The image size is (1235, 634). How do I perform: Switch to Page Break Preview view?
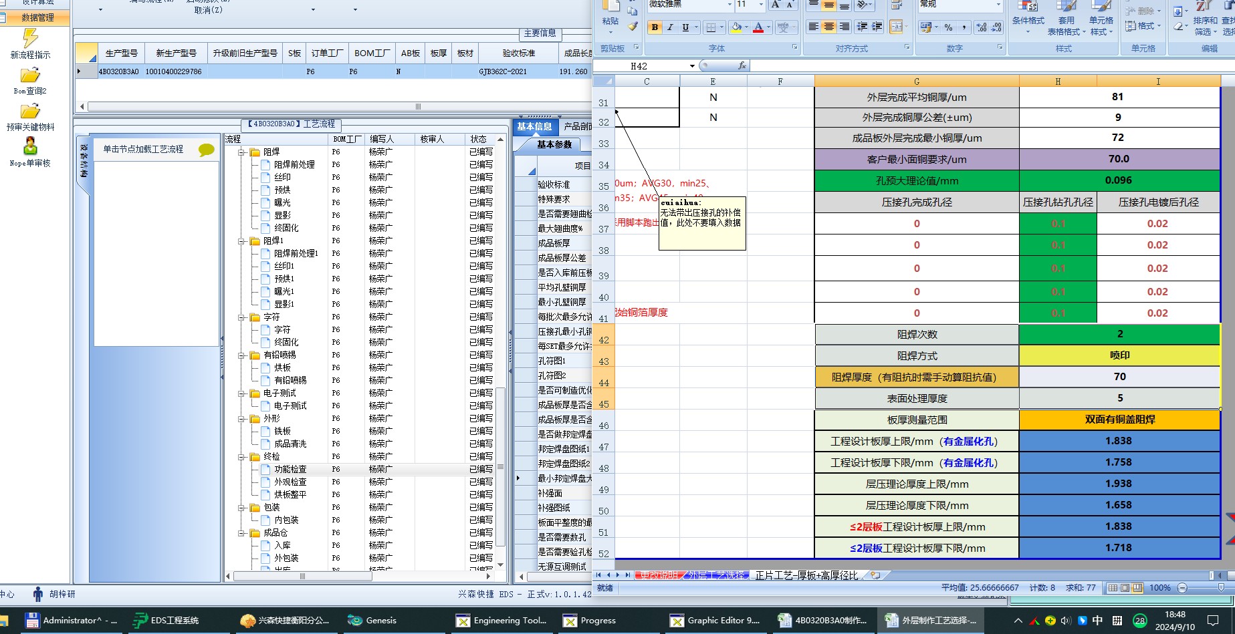point(1137,588)
